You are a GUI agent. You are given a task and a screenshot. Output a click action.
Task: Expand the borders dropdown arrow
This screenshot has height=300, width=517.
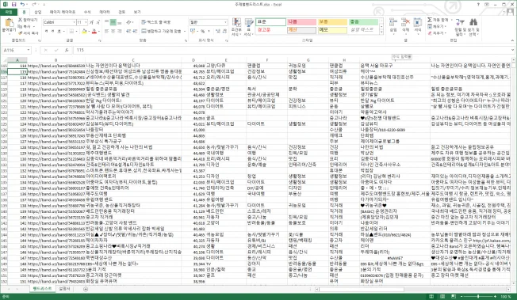(76, 32)
